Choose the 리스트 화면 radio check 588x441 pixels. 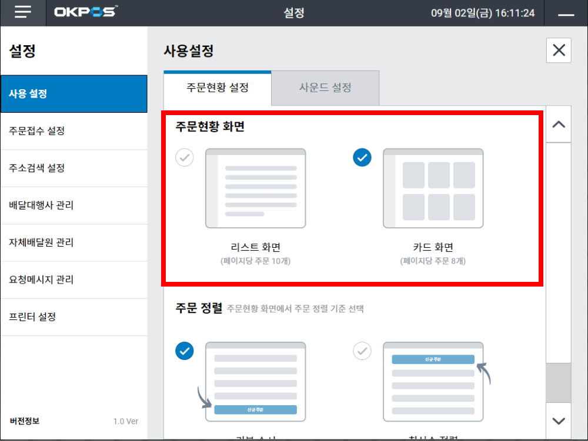click(x=185, y=157)
